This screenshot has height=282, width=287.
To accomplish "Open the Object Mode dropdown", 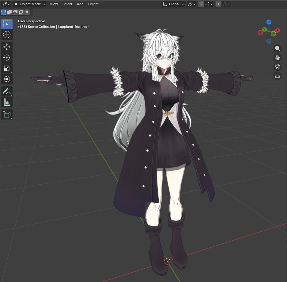I will 30,4.
